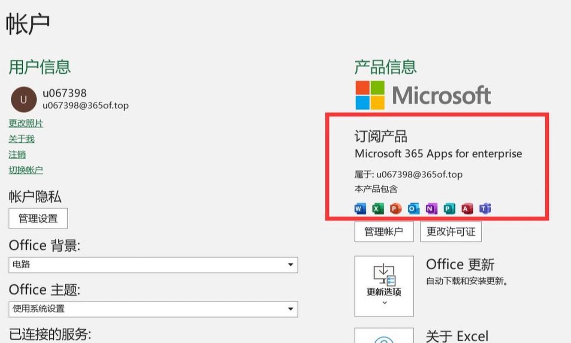Click the Excel app icon
571x343 pixels.
coord(378,209)
